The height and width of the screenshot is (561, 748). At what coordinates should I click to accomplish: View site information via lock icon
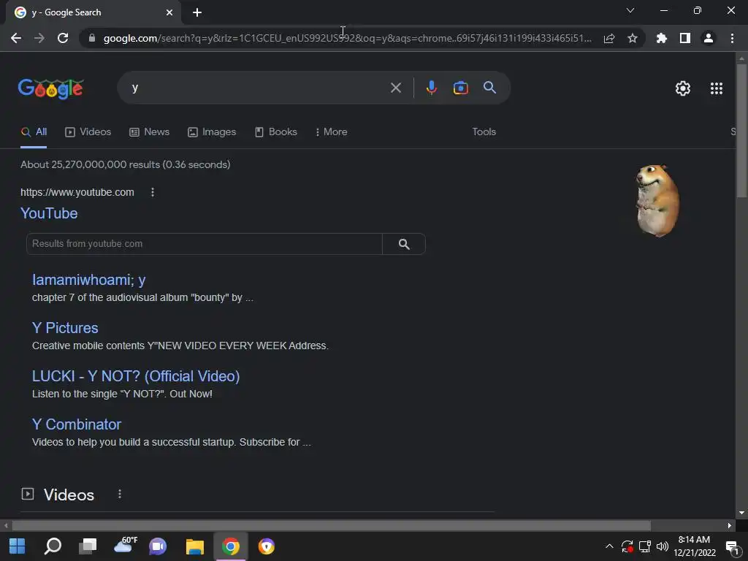91,38
